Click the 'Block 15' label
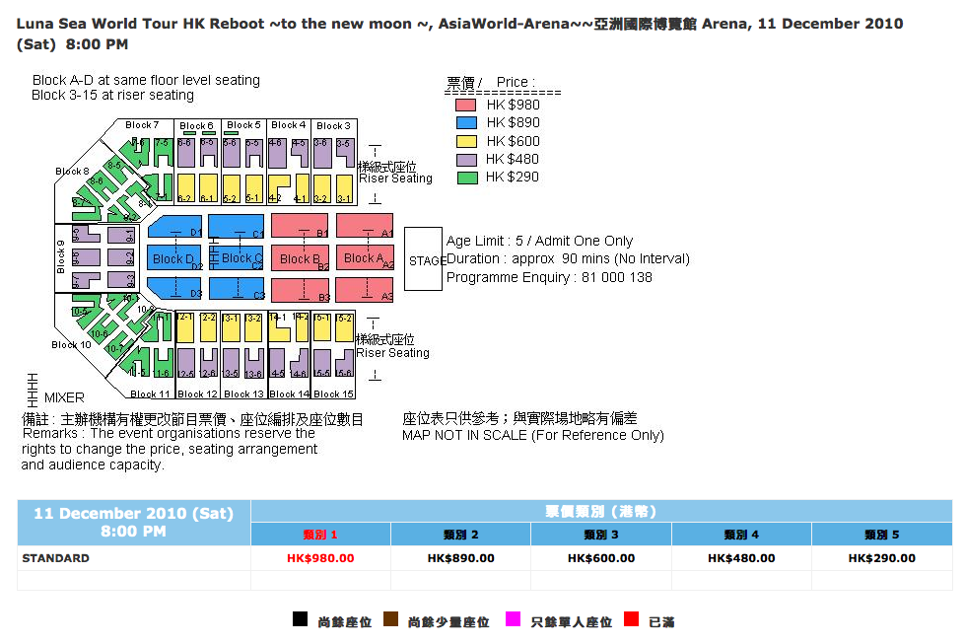 click(333, 394)
